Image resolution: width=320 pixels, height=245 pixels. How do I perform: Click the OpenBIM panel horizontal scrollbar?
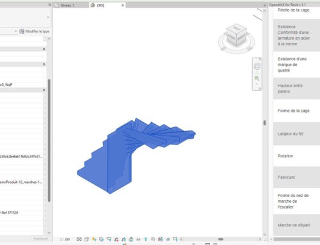[x=296, y=239]
